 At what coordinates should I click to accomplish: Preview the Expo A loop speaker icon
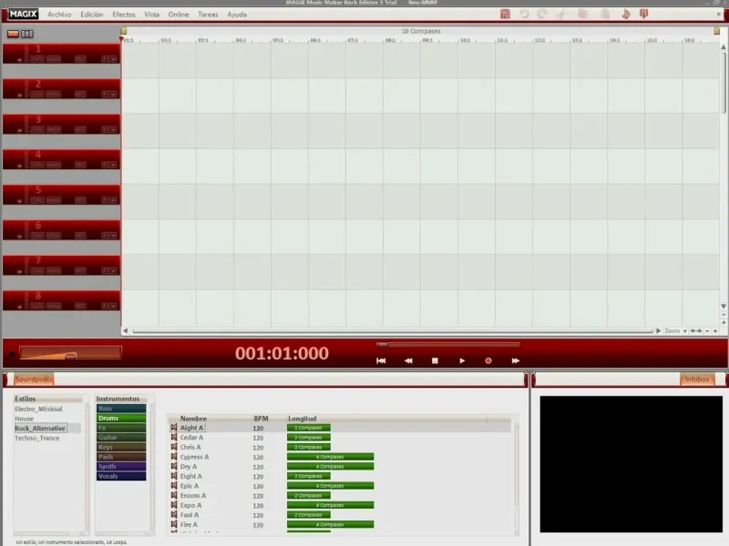174,505
